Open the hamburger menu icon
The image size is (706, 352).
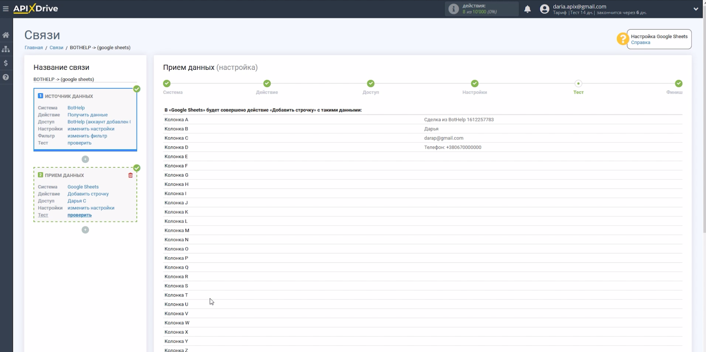pyautogui.click(x=6, y=8)
